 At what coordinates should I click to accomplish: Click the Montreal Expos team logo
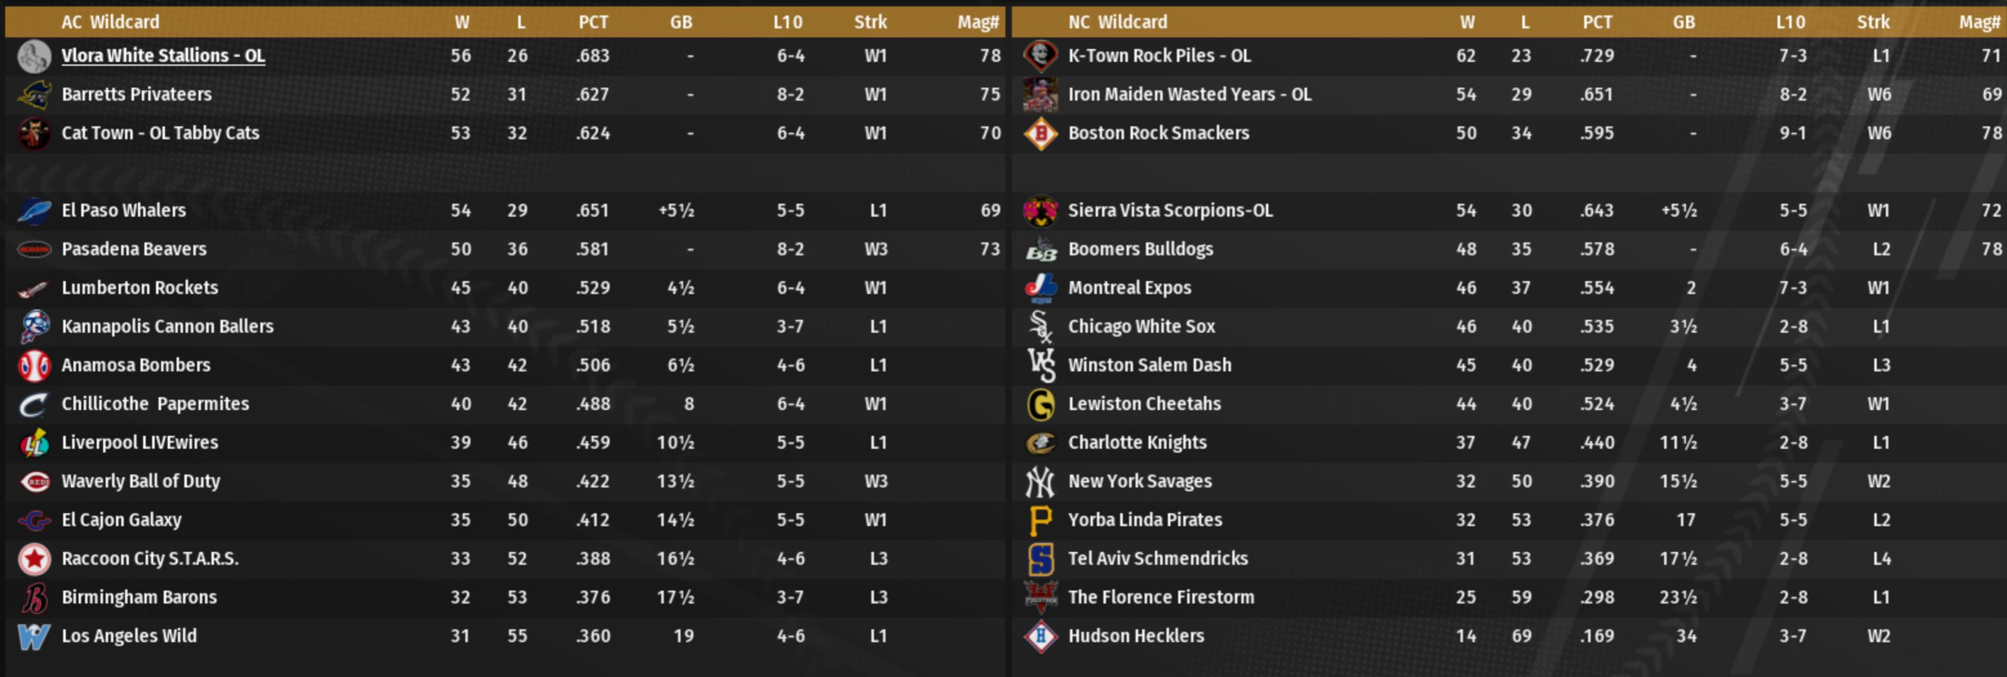1040,288
